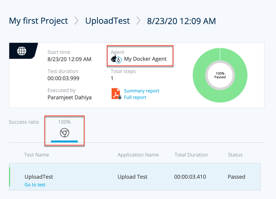Click My Docker Agent name
The image size is (276, 199).
pos(145,59)
